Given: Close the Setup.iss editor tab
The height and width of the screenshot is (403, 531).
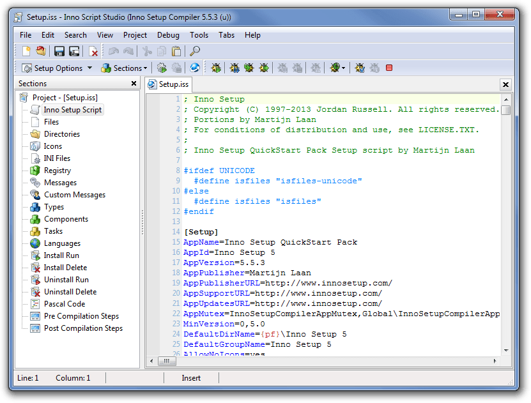Looking at the screenshot, I should point(505,84).
